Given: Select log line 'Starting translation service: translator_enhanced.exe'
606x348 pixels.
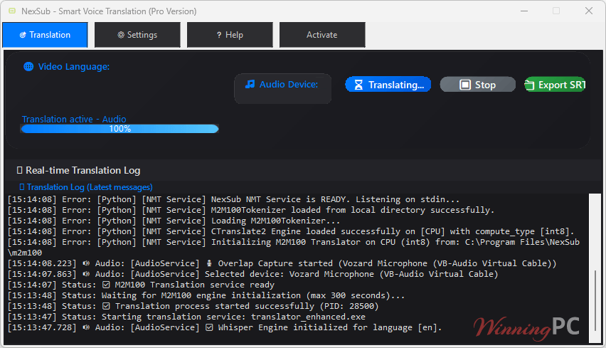Looking at the screenshot, I should pyautogui.click(x=186, y=317).
